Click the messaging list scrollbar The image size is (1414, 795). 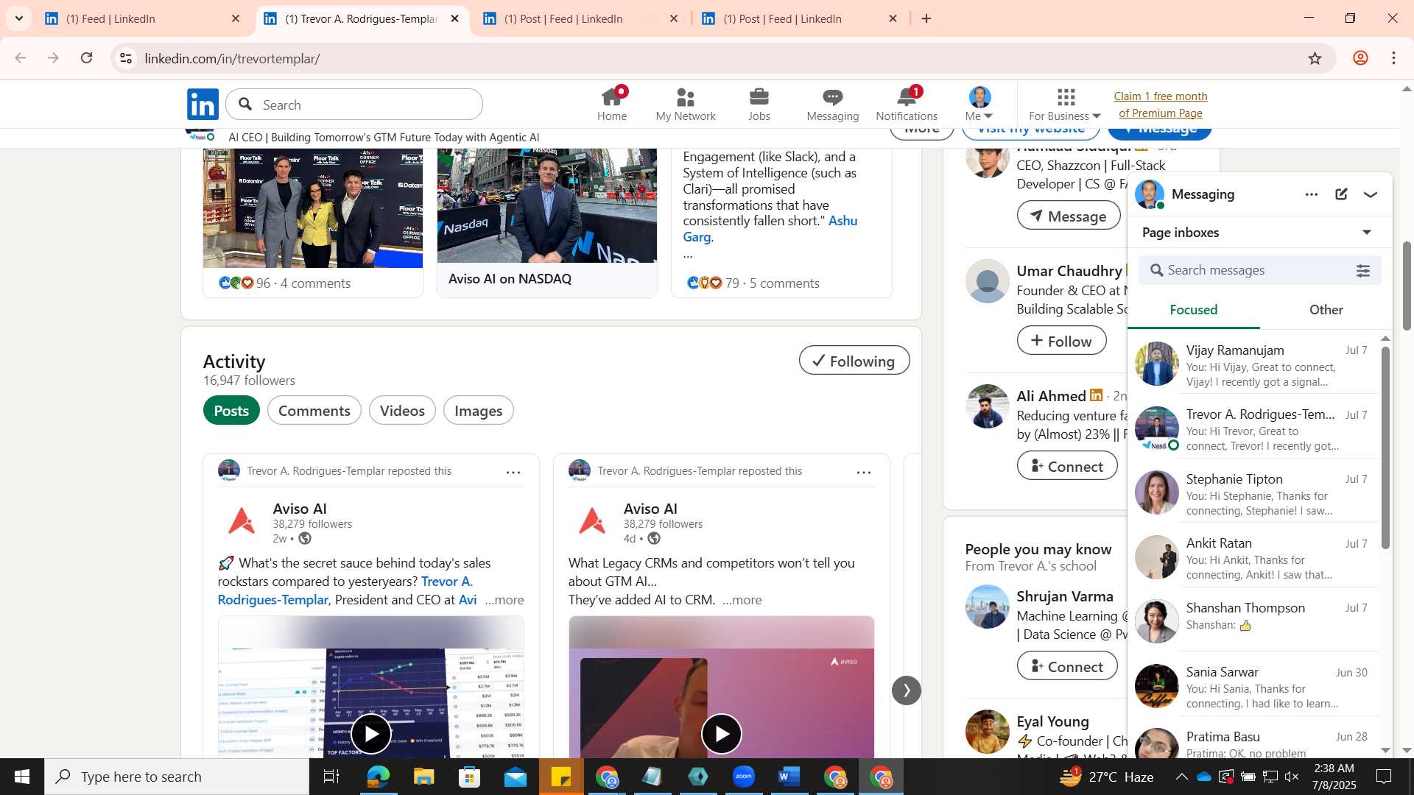pos(1385,448)
